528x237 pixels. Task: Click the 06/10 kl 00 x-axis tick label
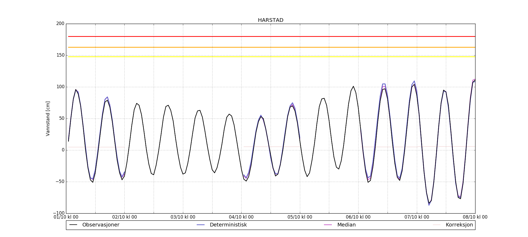click(358, 217)
